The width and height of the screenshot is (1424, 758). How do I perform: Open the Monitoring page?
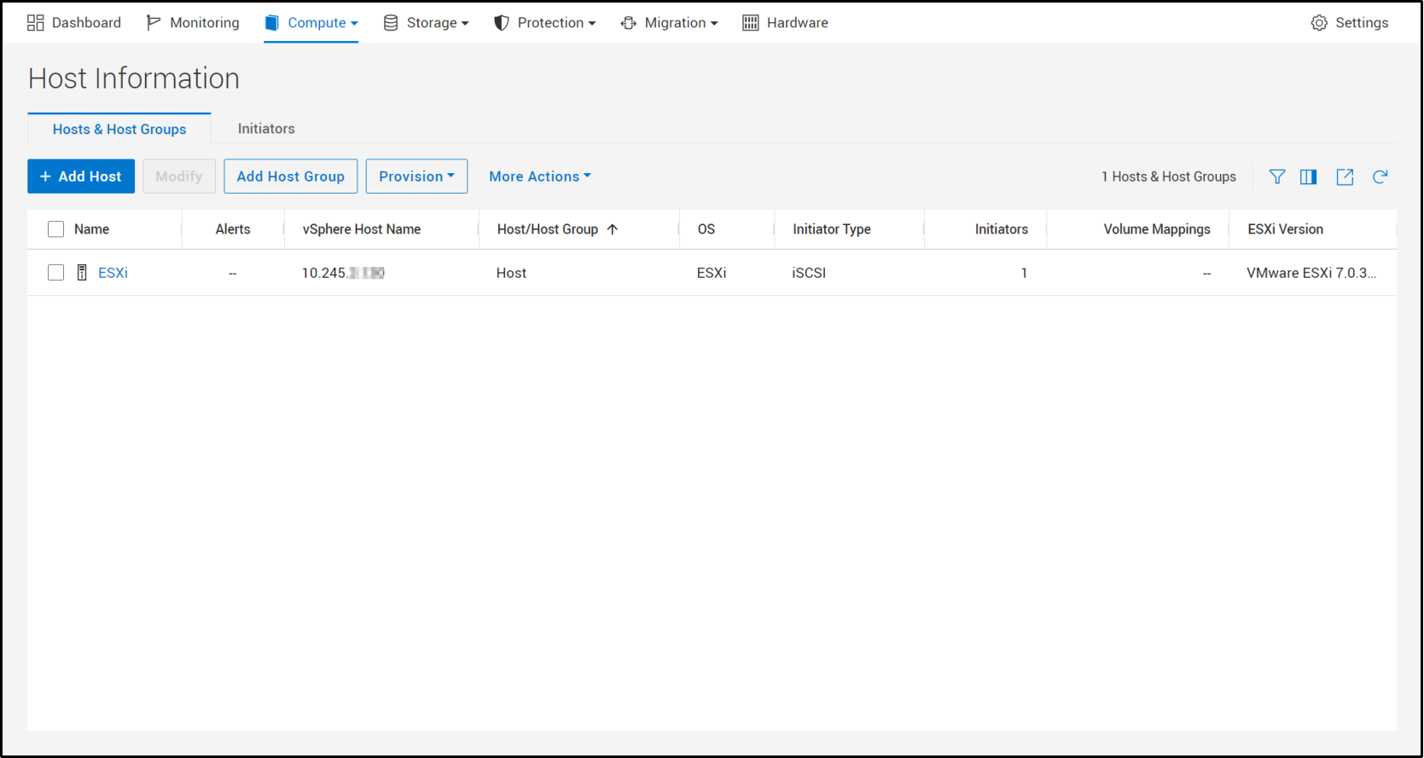193,23
